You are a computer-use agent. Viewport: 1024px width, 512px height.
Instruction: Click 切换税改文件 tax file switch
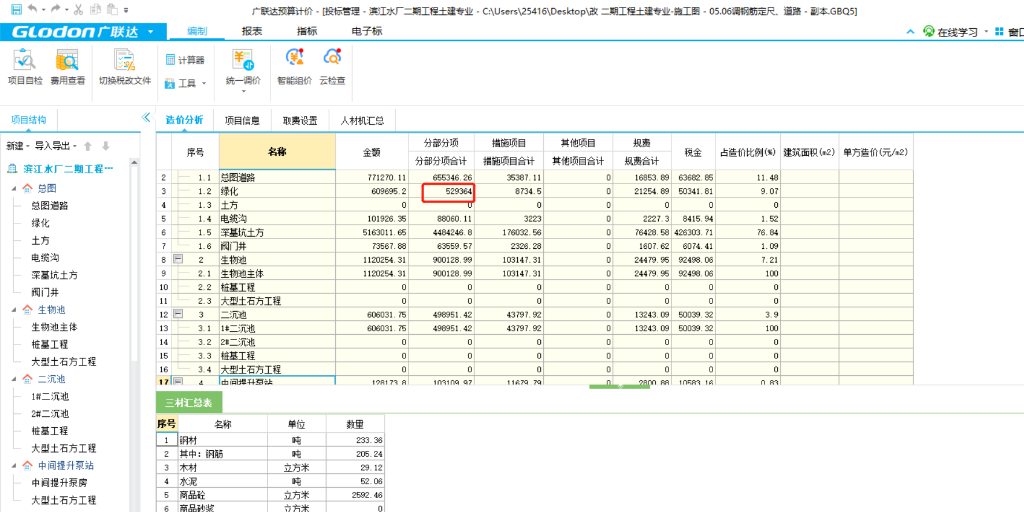[x=125, y=68]
